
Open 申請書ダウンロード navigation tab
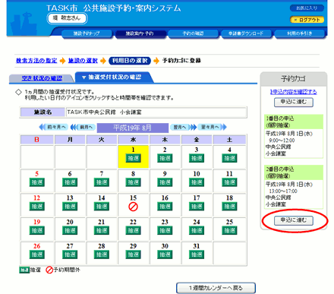246,33
